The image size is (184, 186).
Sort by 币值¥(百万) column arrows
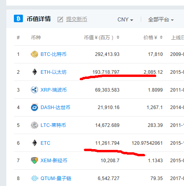118,37
